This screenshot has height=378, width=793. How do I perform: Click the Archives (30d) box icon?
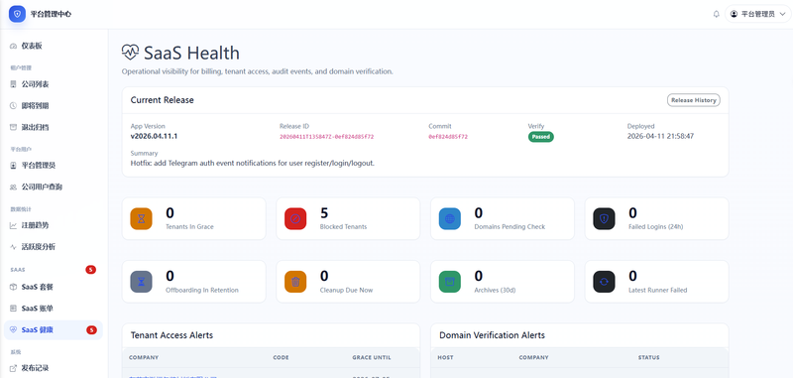450,282
